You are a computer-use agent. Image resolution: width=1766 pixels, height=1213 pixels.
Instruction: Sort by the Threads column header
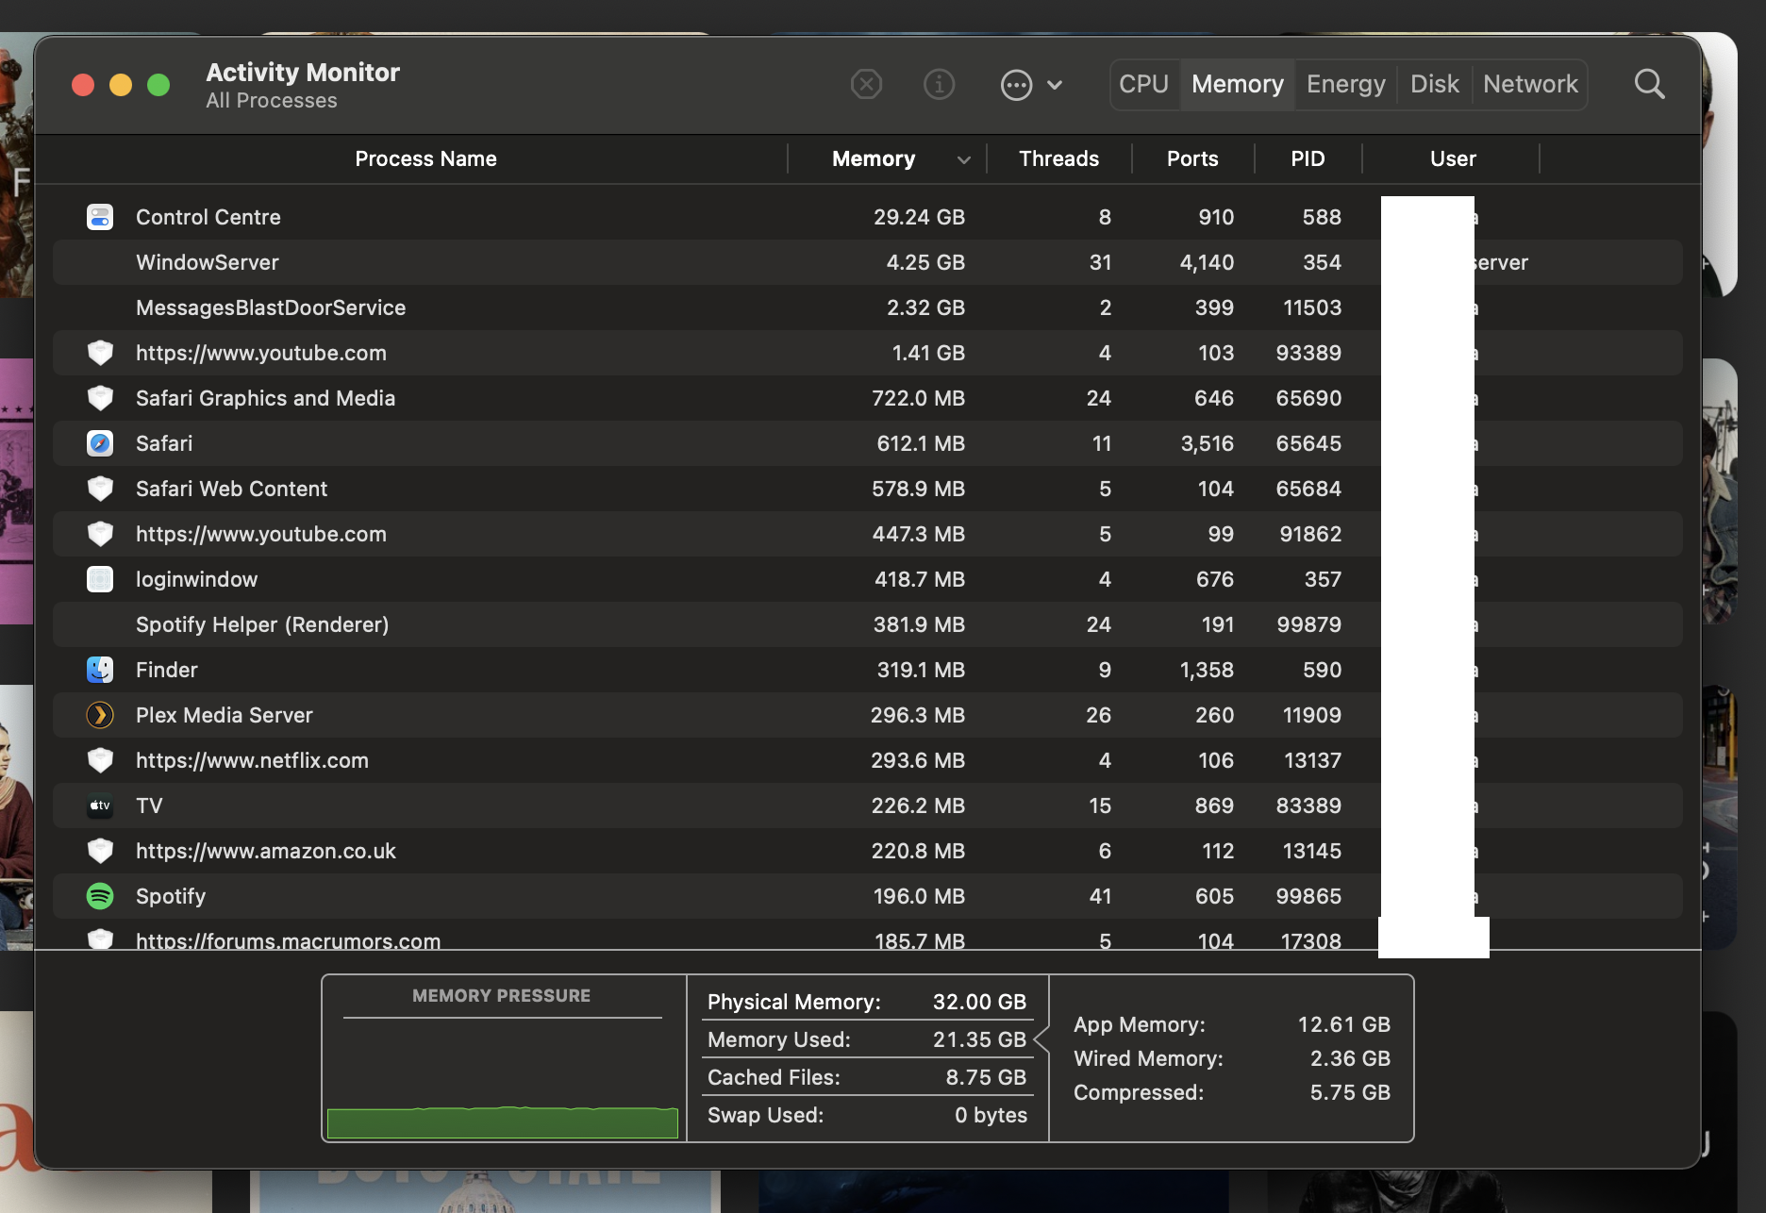pos(1058,158)
